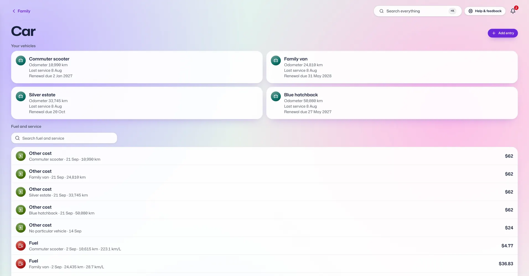
Task: Click the notifications bell icon
Action: pos(513,11)
